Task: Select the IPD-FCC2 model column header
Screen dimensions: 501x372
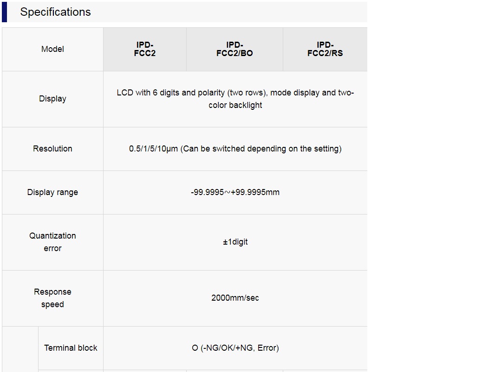Action: 145,49
